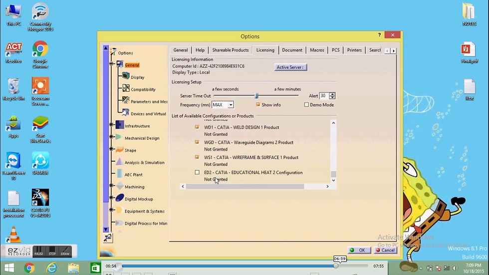Click the ezvid PAUSE button
The width and height of the screenshot is (489, 275).
[39, 252]
